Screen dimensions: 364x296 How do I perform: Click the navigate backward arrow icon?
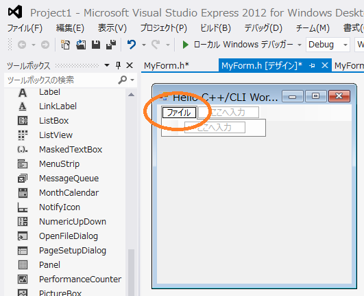[x=22, y=45]
